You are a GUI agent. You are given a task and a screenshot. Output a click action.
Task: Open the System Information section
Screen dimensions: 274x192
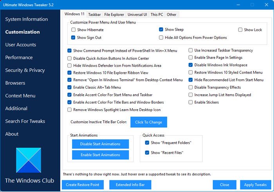[26, 19]
